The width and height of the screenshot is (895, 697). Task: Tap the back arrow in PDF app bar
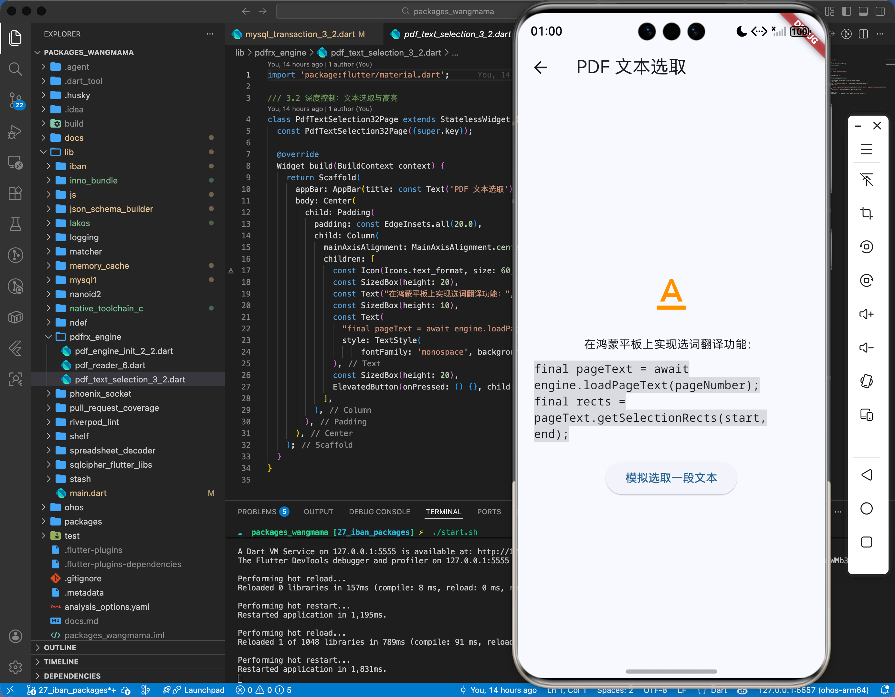pyautogui.click(x=541, y=67)
